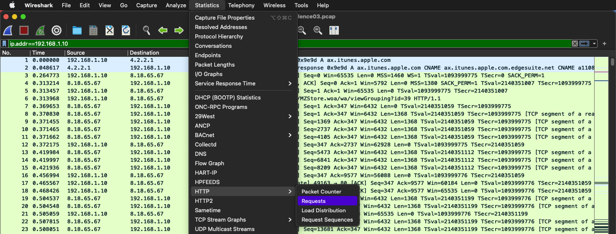The height and width of the screenshot is (234, 616).
Task: Go back in packet history with the left arrow
Action: (163, 31)
